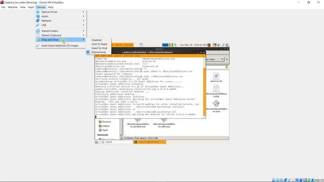Screen dimensions: 324x182
Task: Open the View menu in VirtualBox menu bar
Action: [x=23, y=7]
